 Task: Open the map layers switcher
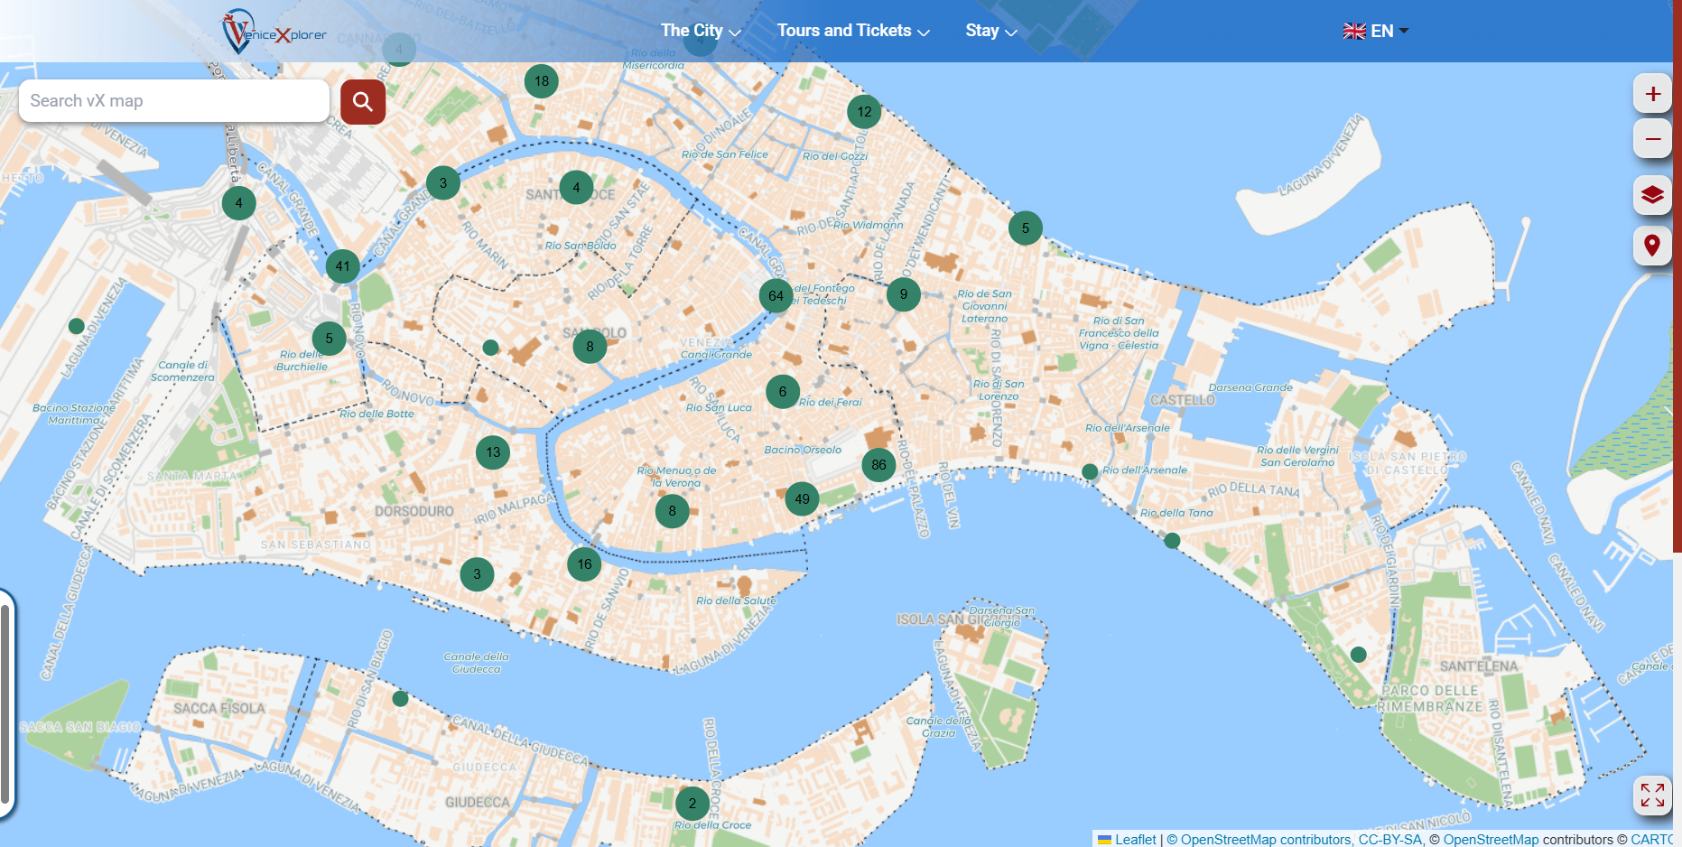click(x=1652, y=195)
